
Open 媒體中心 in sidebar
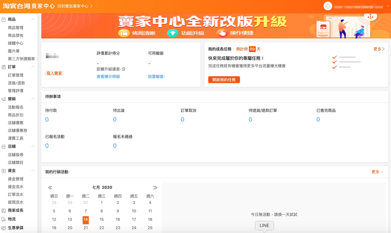[16, 43]
